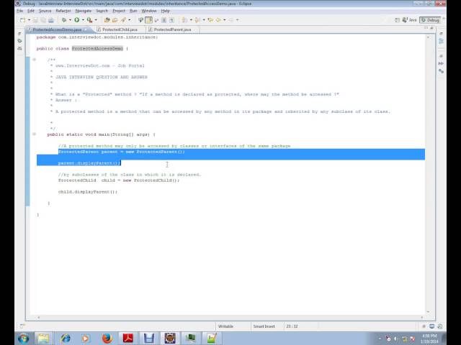Click the Search flashlight toolbar icon

point(141,20)
